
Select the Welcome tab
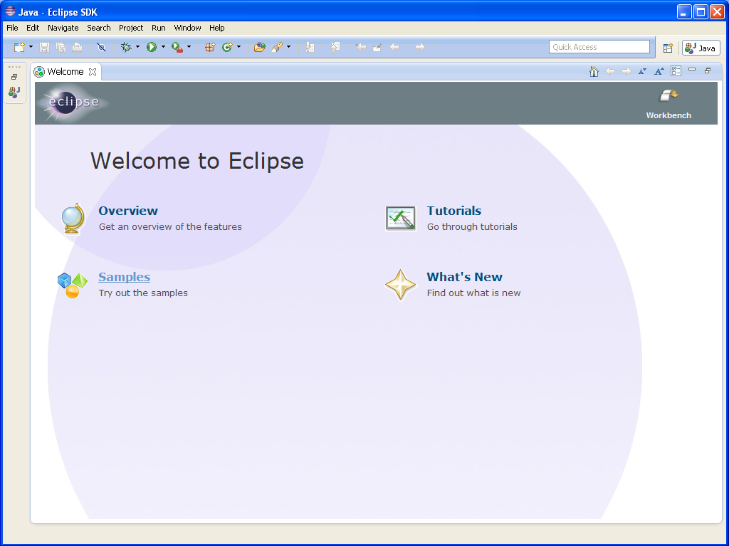point(65,72)
